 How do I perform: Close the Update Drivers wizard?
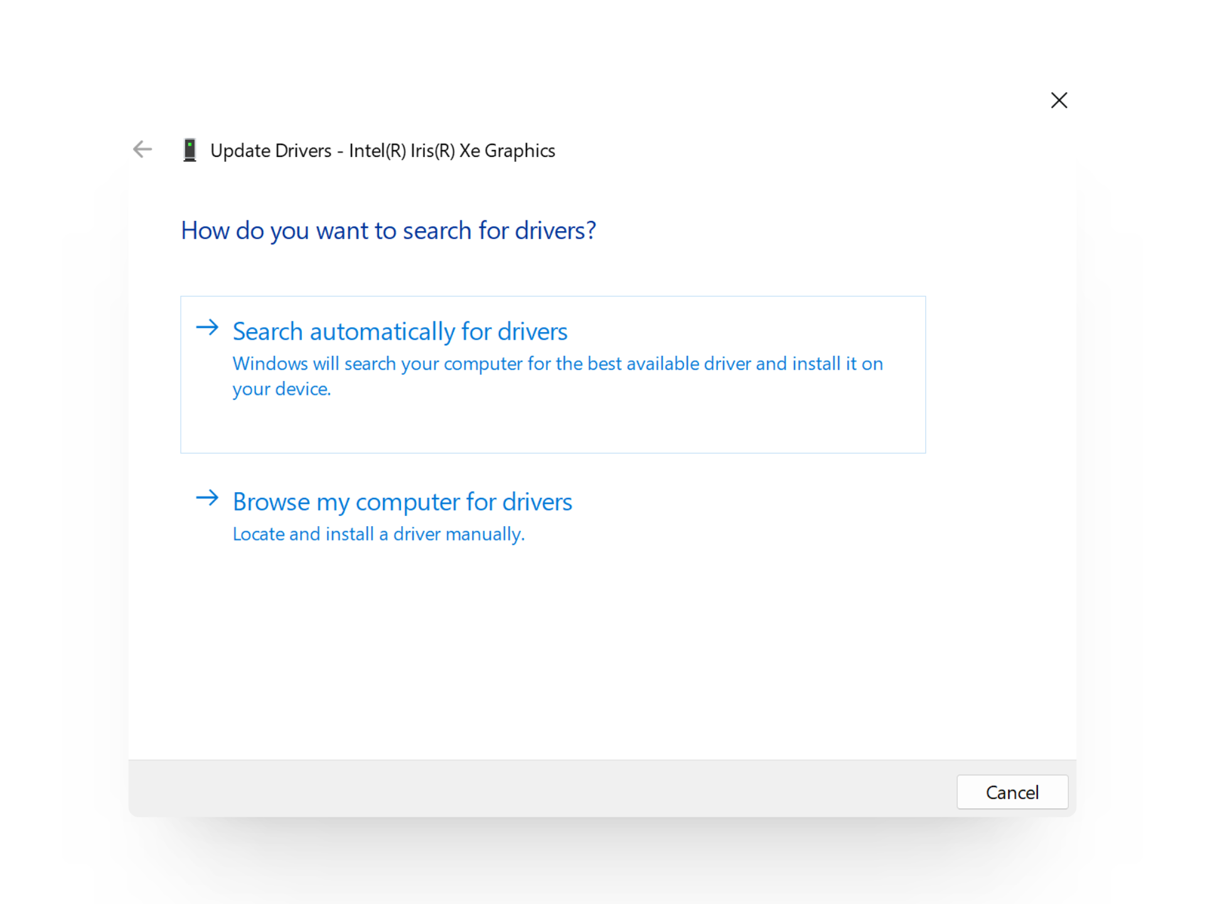(1059, 100)
